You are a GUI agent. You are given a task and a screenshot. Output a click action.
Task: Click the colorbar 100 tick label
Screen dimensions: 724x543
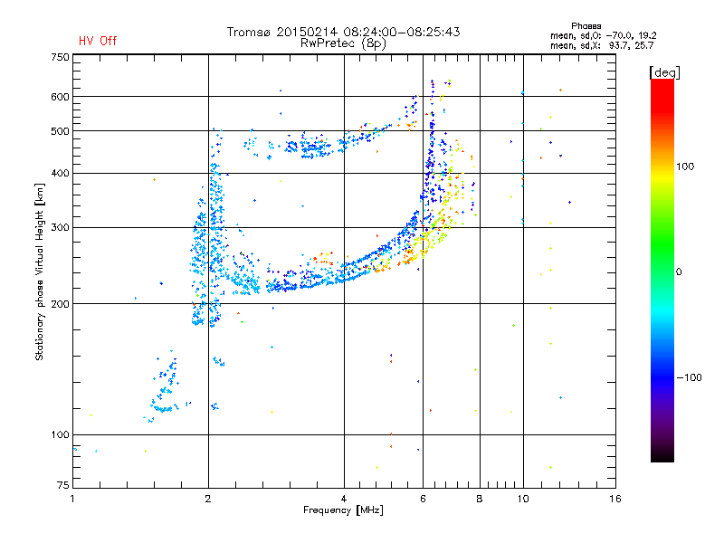tap(685, 167)
